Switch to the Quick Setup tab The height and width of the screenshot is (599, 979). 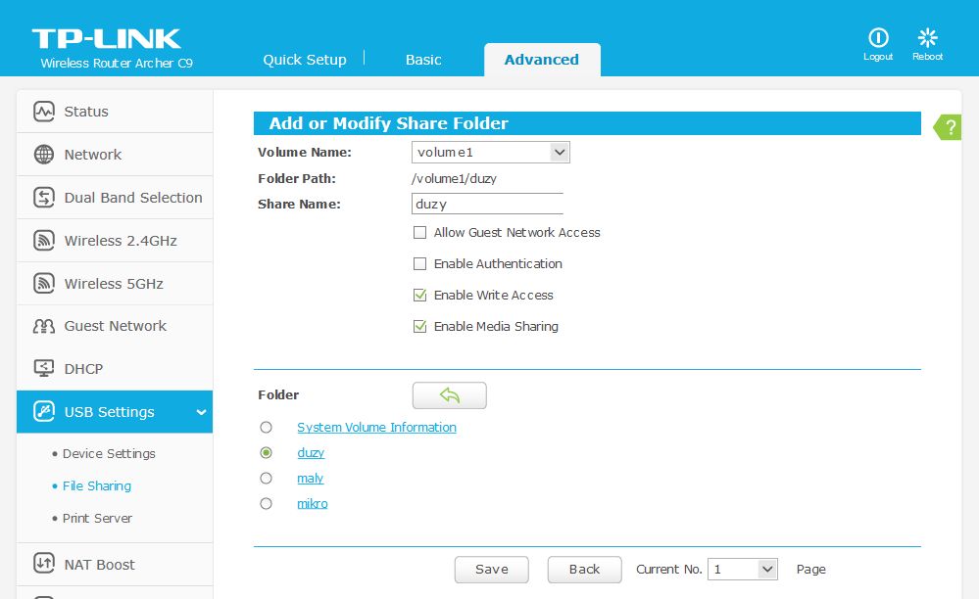pos(304,59)
